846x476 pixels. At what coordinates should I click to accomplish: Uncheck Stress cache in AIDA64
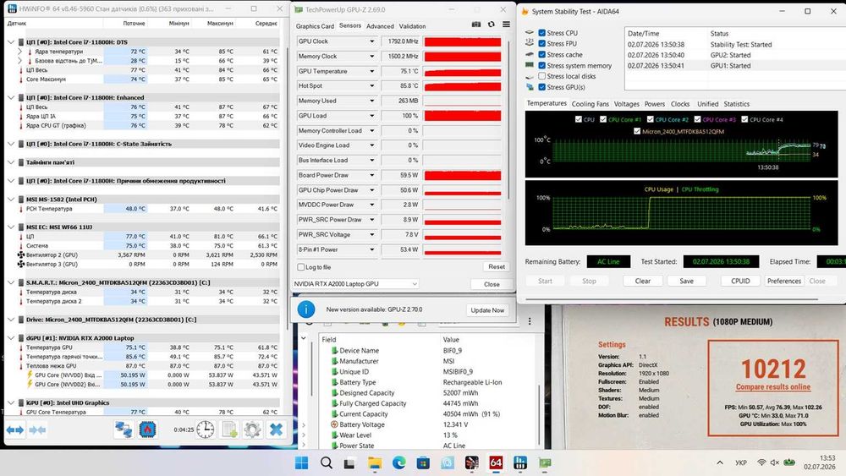[541, 54]
